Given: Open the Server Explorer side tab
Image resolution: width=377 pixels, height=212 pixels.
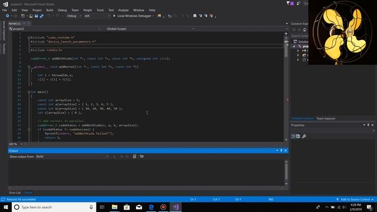Looking at the screenshot, I should [x=4, y=31].
